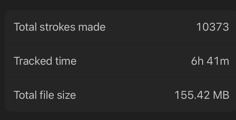Select the Total file size label
The width and height of the screenshot is (236, 120).
45,95
